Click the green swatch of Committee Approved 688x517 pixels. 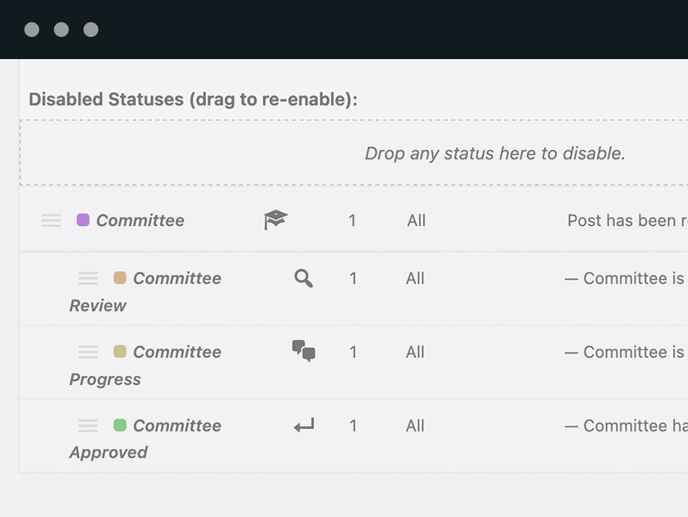[120, 425]
